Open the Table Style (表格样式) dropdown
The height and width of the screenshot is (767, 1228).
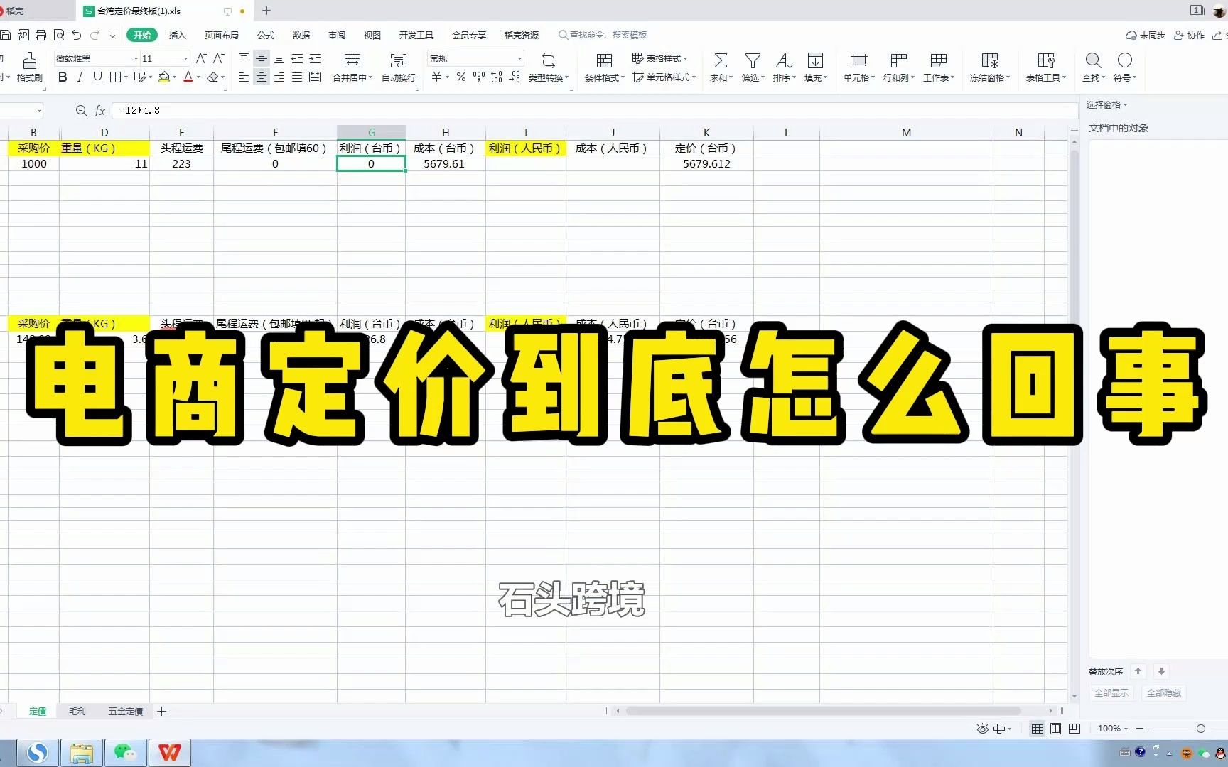point(660,58)
